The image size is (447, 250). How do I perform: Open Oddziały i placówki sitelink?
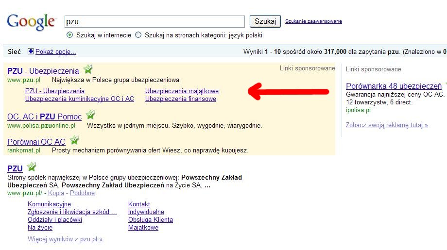(55, 219)
